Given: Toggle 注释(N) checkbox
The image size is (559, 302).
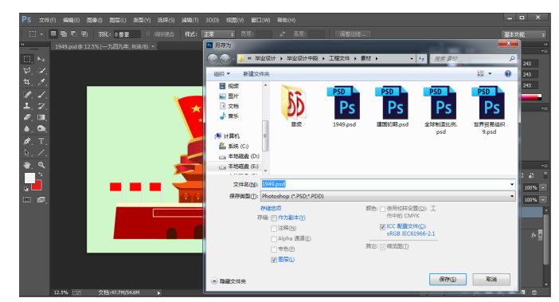Looking at the screenshot, I should pos(274,228).
